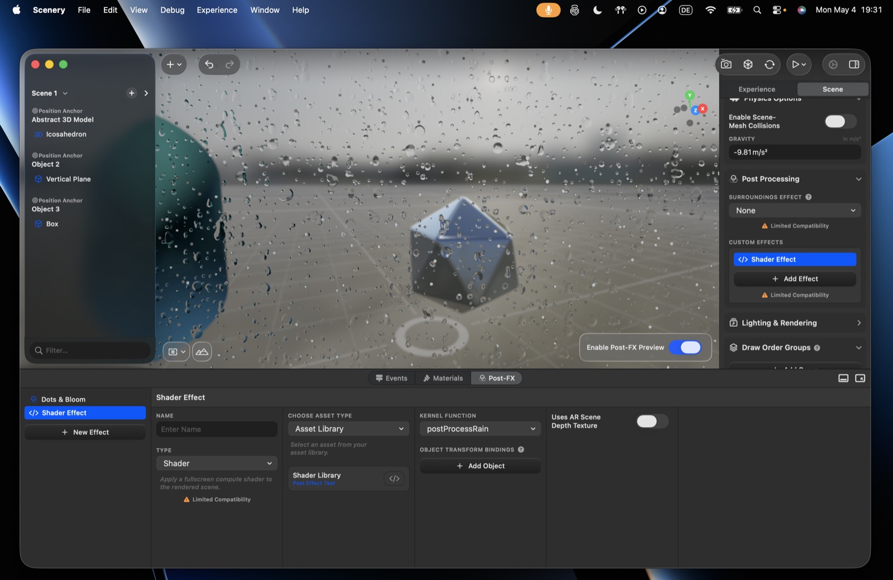This screenshot has width=893, height=580.
Task: Click the New Effect button
Action: [x=85, y=432]
